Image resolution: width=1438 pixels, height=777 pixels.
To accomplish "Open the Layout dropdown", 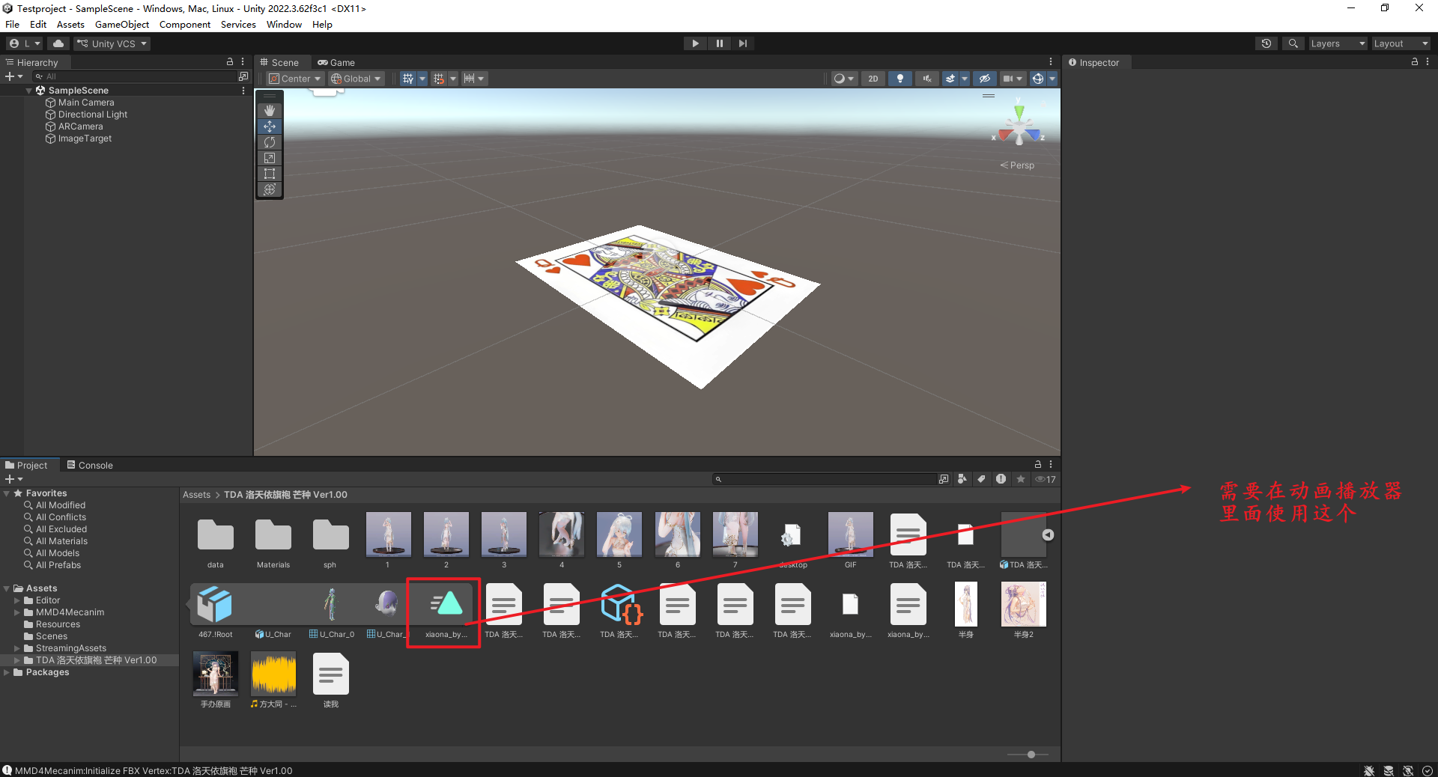I will [1401, 43].
